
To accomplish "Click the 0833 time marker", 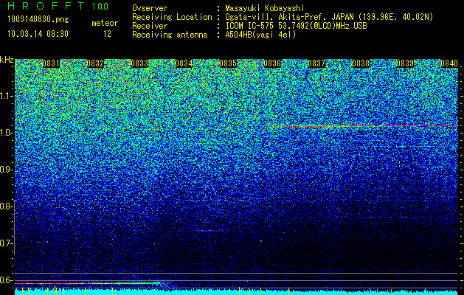I will (x=139, y=63).
